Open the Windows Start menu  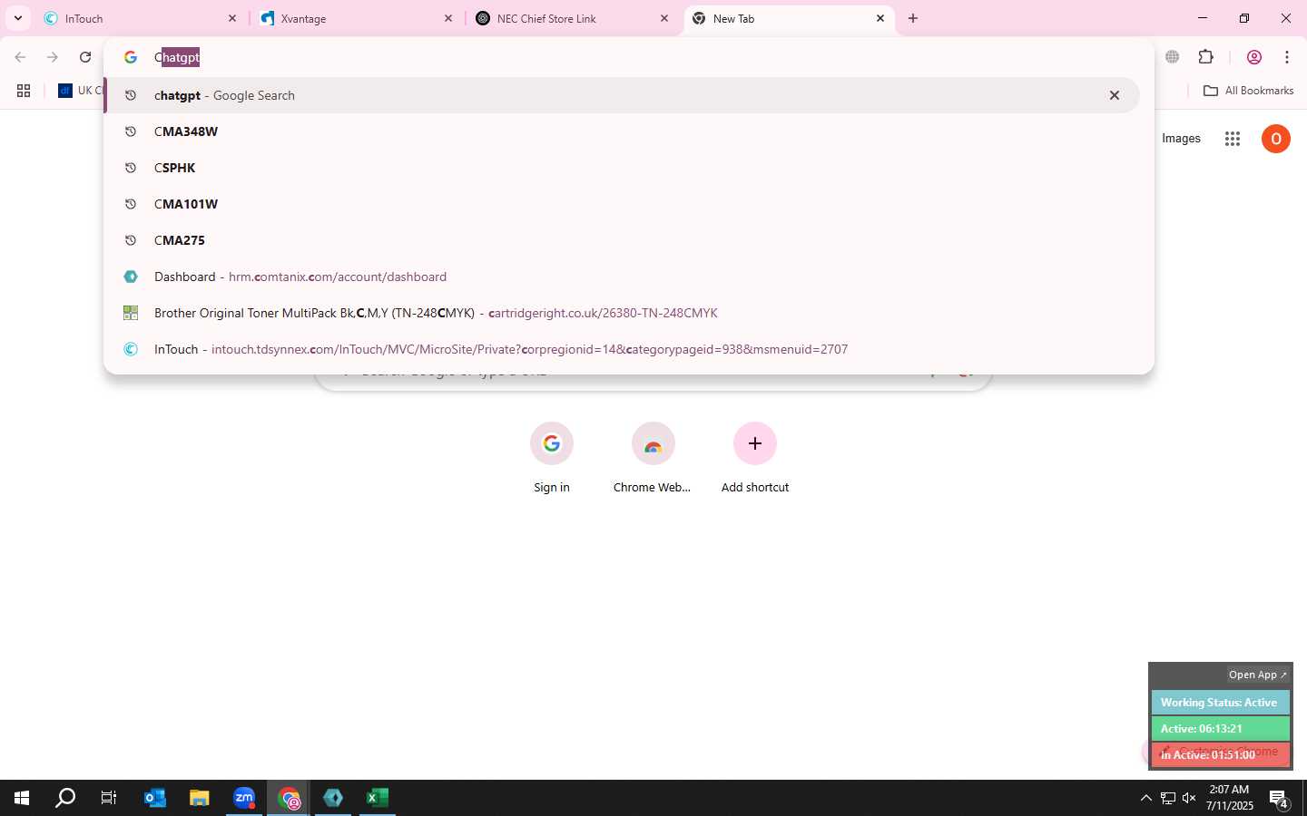click(x=22, y=798)
